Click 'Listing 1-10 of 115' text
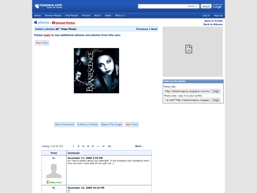Image resolution: width=257 pixels, height=193 pixels. (52, 146)
